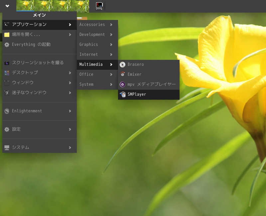Click the Brasero disc icon
Viewport: 266px width, 216px height.
point(122,64)
